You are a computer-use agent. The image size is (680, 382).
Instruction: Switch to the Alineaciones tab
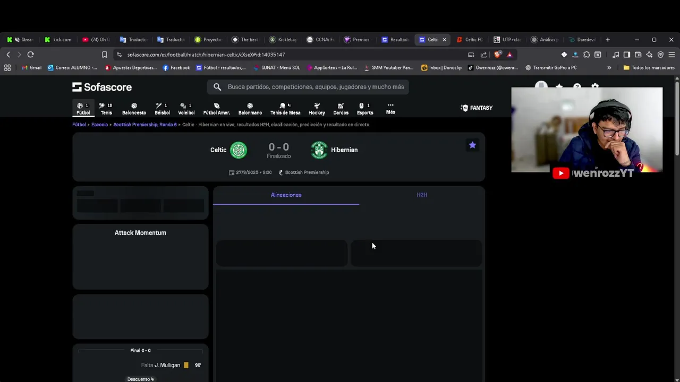click(x=286, y=195)
